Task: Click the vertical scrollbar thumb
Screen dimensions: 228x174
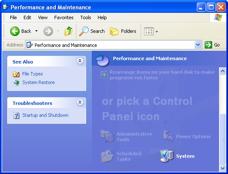Action: point(222,139)
